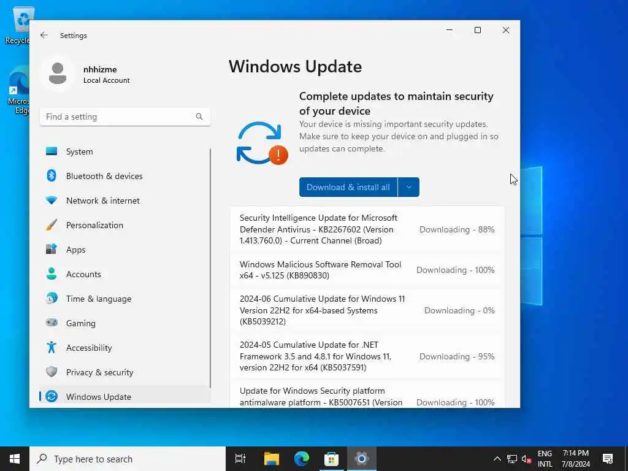Screen dimensions: 628x471
Task: Select the Privacy & security shield icon
Action: click(x=52, y=372)
